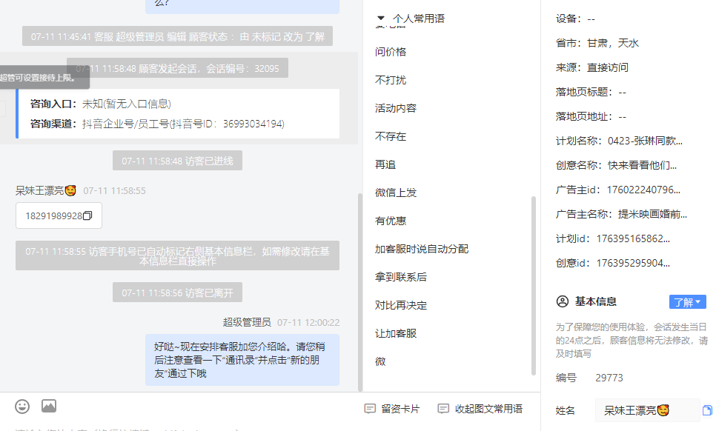The image size is (716, 431).
Task: Select the 微 quick phrase
Action: click(x=380, y=361)
